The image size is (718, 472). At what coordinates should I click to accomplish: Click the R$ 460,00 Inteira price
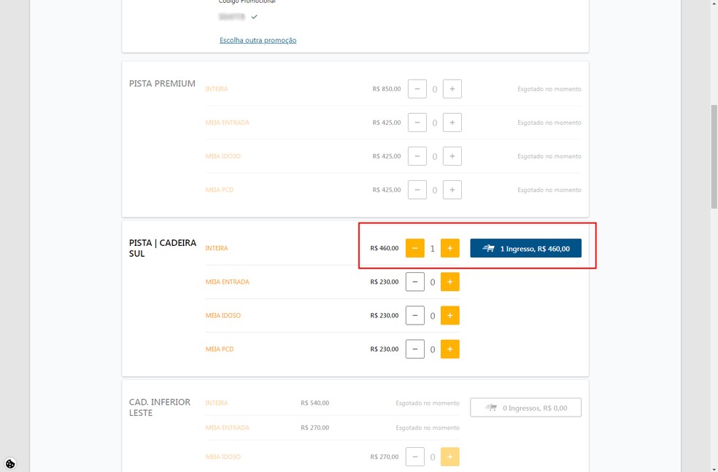pyautogui.click(x=385, y=248)
